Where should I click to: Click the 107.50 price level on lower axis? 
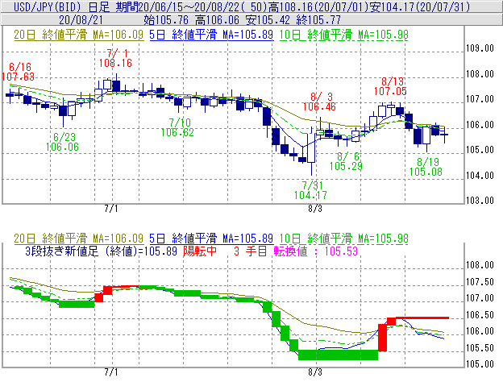480,282
